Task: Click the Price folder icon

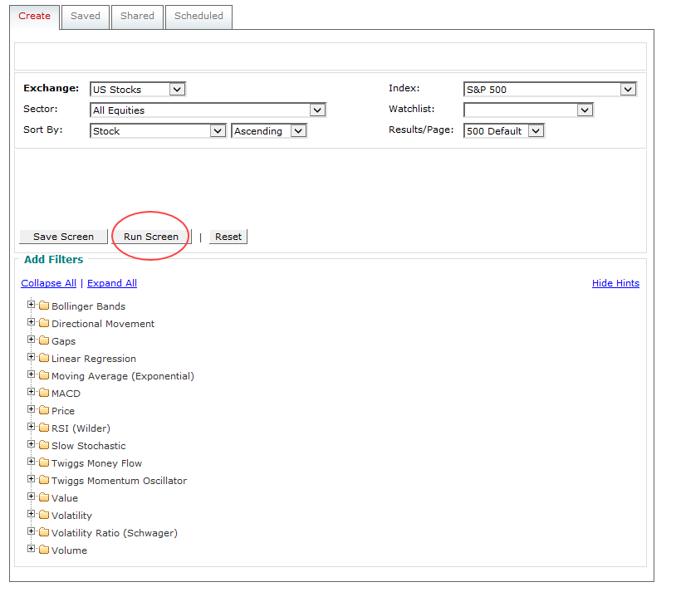Action: tap(44, 410)
